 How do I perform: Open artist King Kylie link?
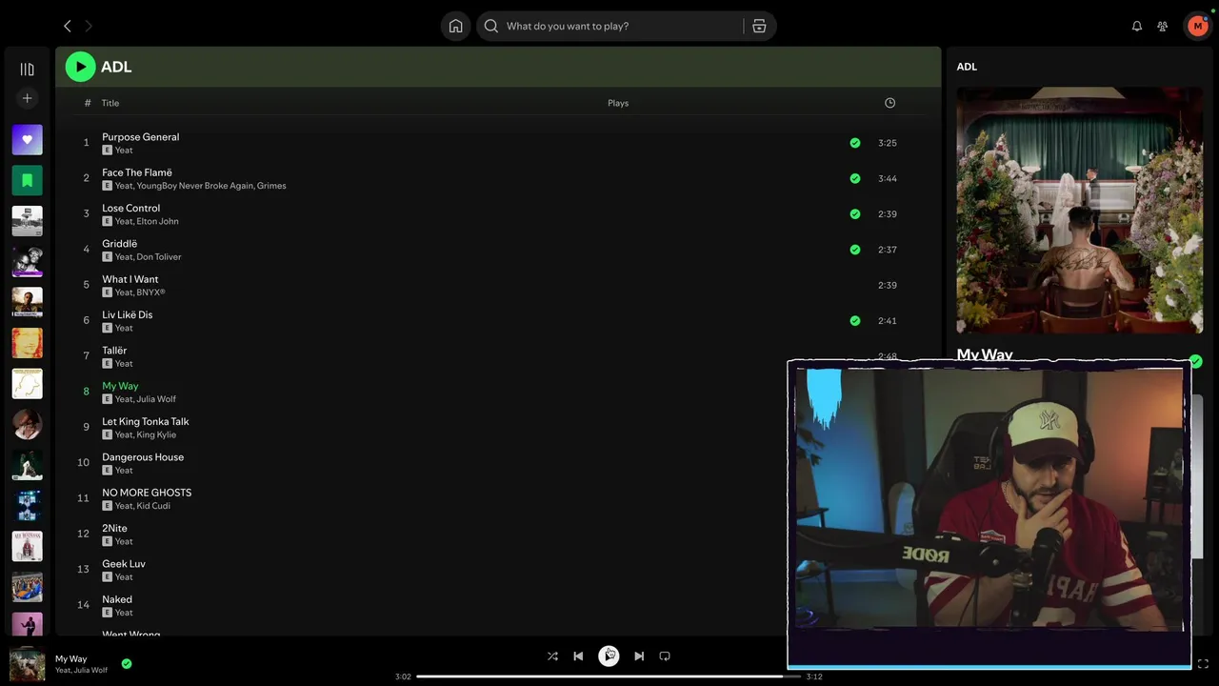click(156, 434)
